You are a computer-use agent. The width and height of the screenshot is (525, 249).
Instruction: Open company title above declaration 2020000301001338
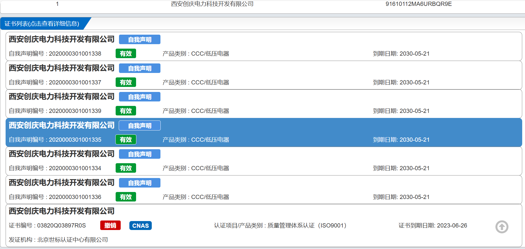(x=62, y=39)
